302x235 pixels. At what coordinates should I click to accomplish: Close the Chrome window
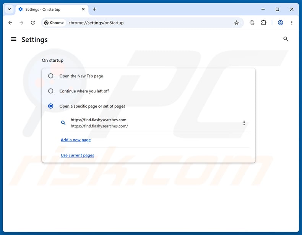click(x=292, y=9)
